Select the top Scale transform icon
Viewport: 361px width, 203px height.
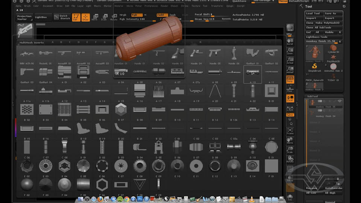(104, 17)
